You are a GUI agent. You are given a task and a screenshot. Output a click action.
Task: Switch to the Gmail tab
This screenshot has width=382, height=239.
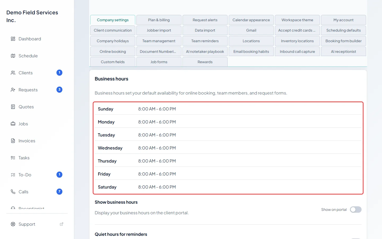(251, 30)
